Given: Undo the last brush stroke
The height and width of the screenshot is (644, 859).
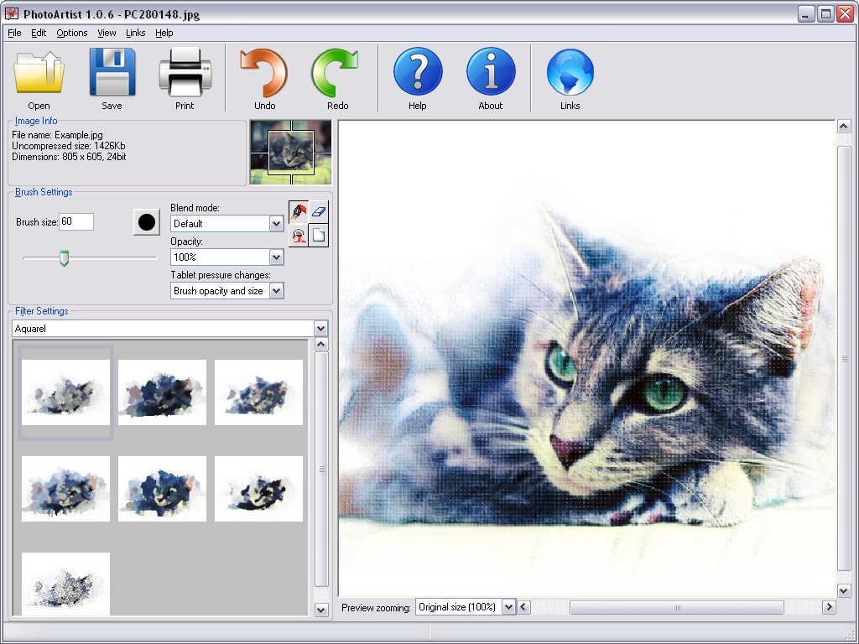Looking at the screenshot, I should coord(264,74).
